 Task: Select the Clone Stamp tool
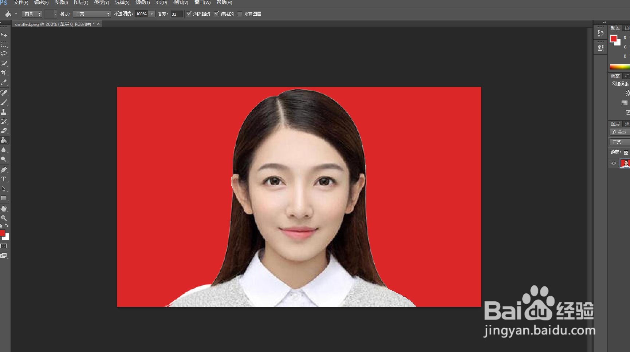tap(4, 112)
